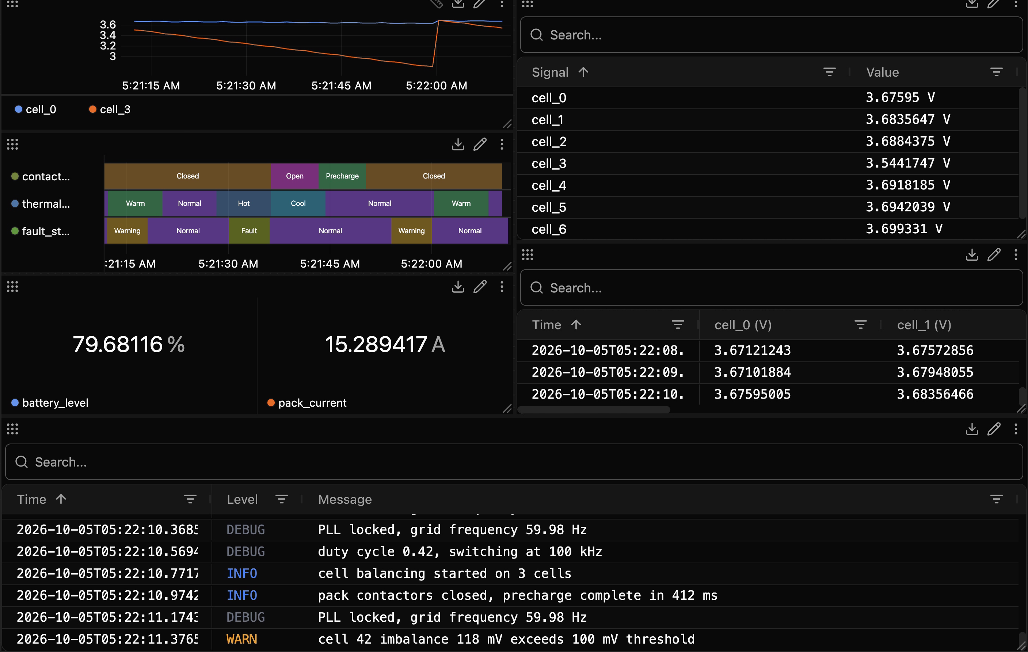Image resolution: width=1028 pixels, height=652 pixels.
Task: Click the history table horizontal scrollbar
Action: (594, 410)
